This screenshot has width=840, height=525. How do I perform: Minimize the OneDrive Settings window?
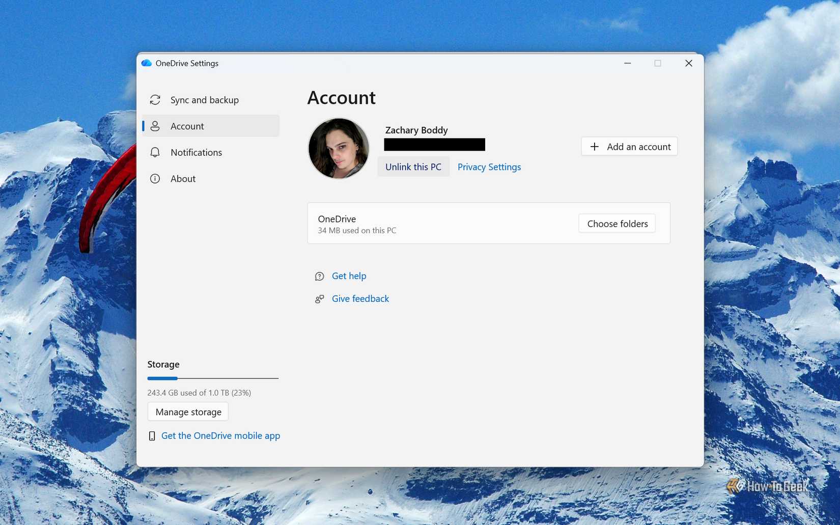[628, 63]
